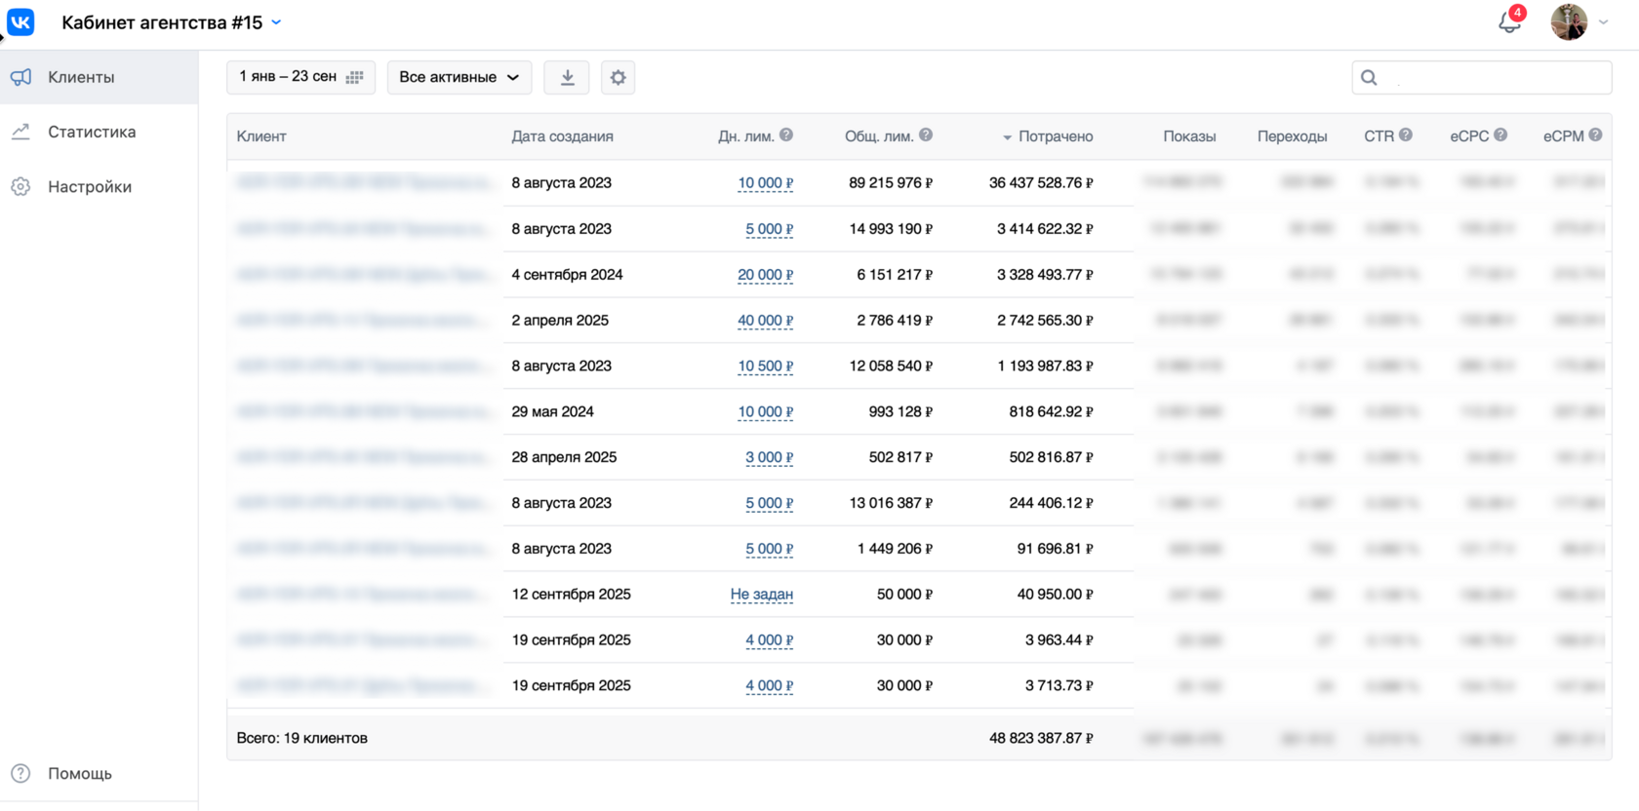
Task: Select the Всего: 19 клиентов summary text
Action: point(301,739)
